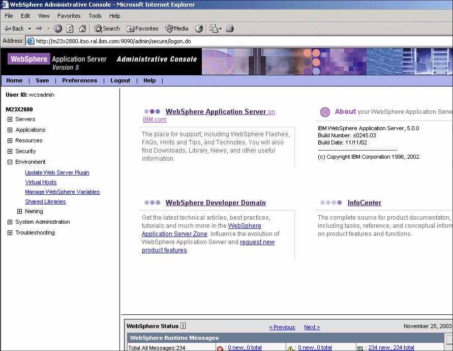Click the Previous link in WebSphere Status
453x351 pixels.
pyautogui.click(x=282, y=327)
